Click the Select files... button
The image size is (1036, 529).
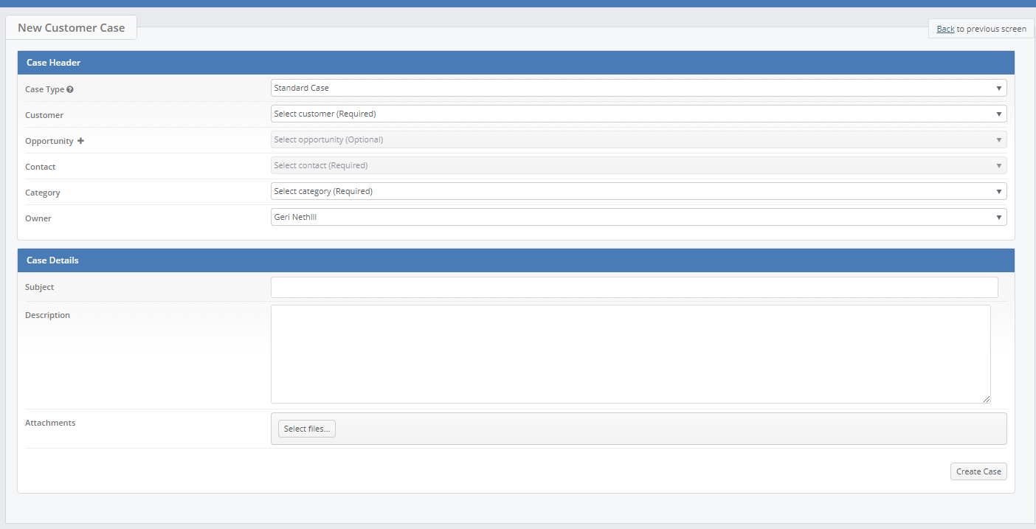[x=307, y=429]
